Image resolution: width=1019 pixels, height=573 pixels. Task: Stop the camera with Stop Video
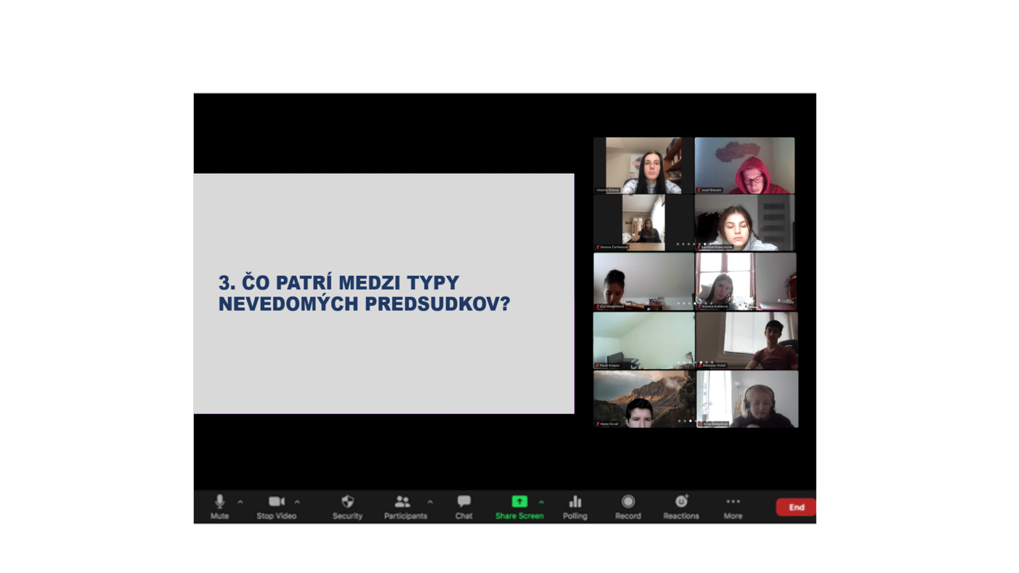pyautogui.click(x=277, y=507)
